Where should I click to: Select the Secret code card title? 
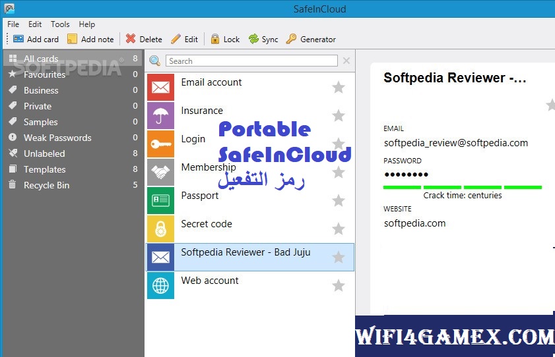point(207,224)
